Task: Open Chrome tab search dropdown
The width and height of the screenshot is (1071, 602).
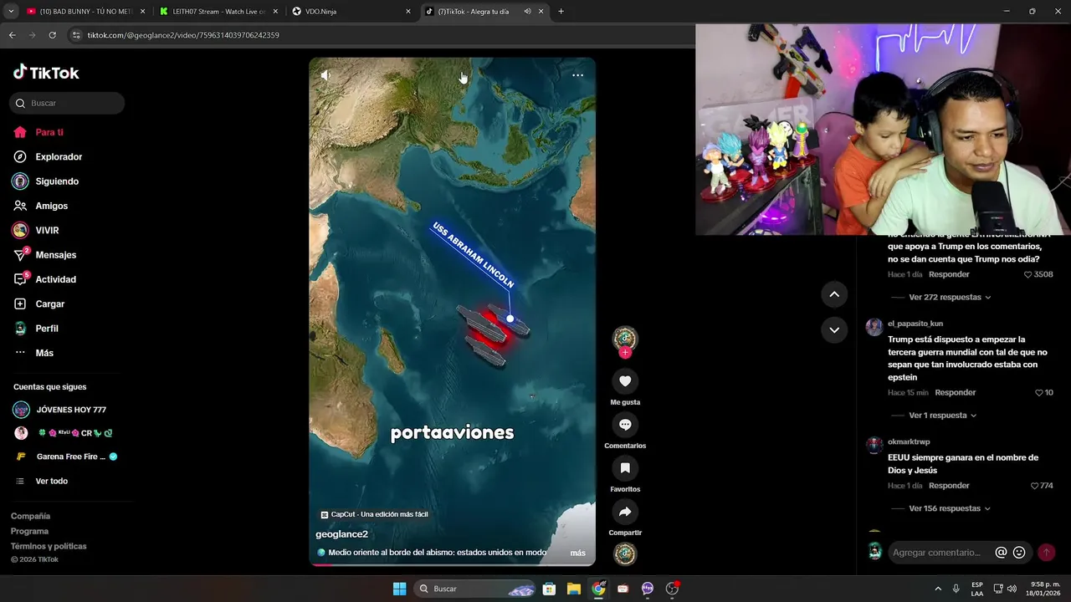Action: click(x=11, y=12)
